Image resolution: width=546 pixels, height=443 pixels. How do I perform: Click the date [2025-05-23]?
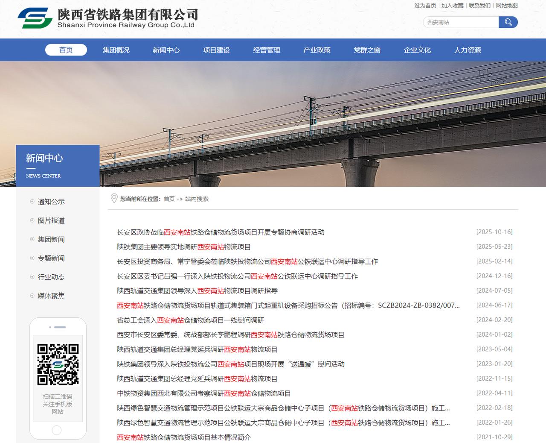point(494,246)
